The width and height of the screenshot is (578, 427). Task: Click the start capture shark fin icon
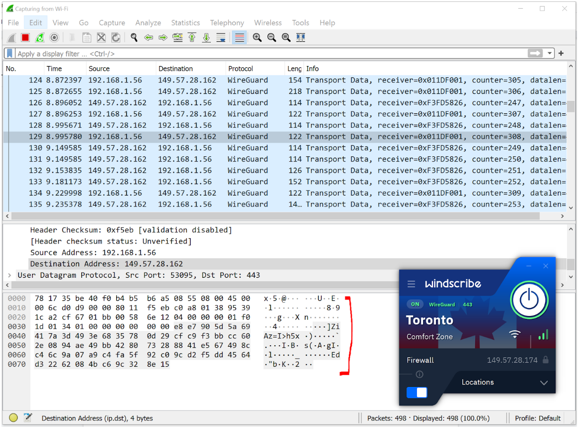pos(11,37)
